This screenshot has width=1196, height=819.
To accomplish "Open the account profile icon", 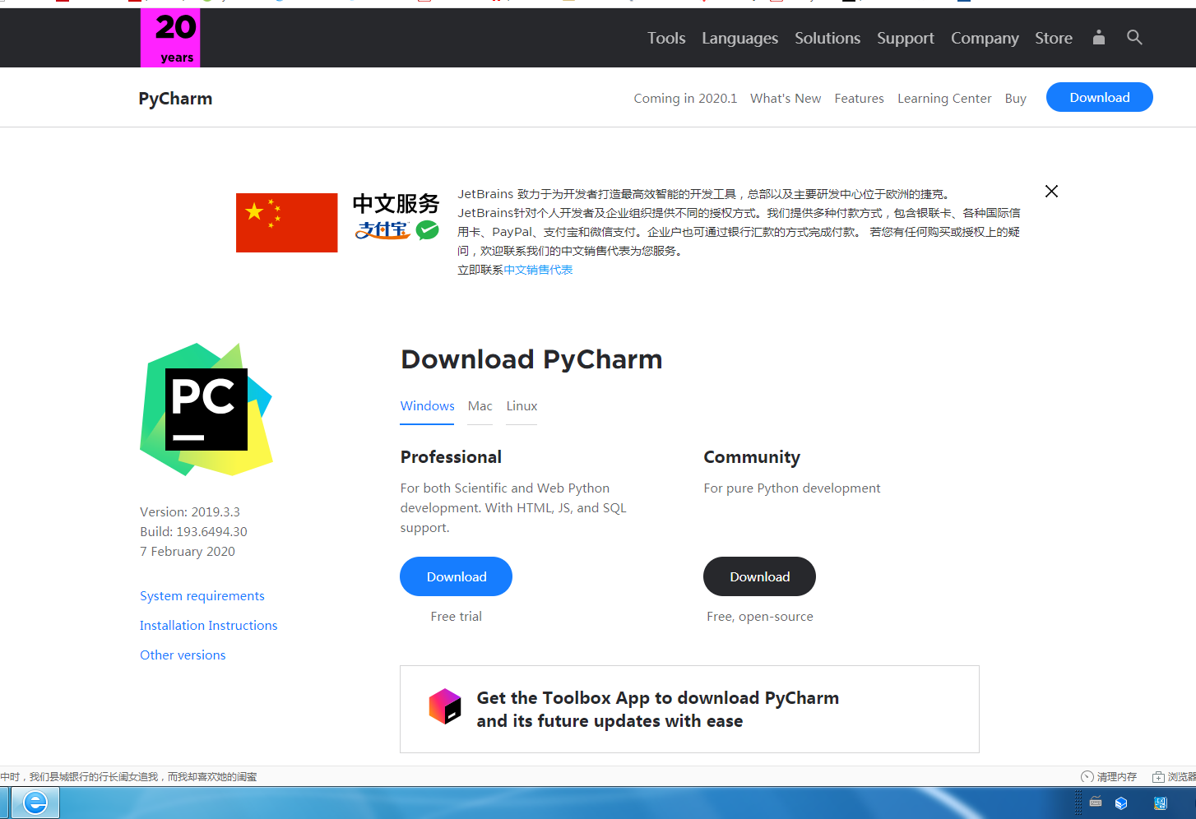I will pyautogui.click(x=1099, y=37).
